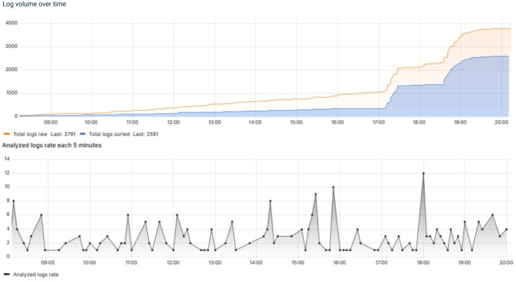This screenshot has height=282, width=516.
Task: Click the blue Total logs sorted color swatch
Action: click(83, 134)
